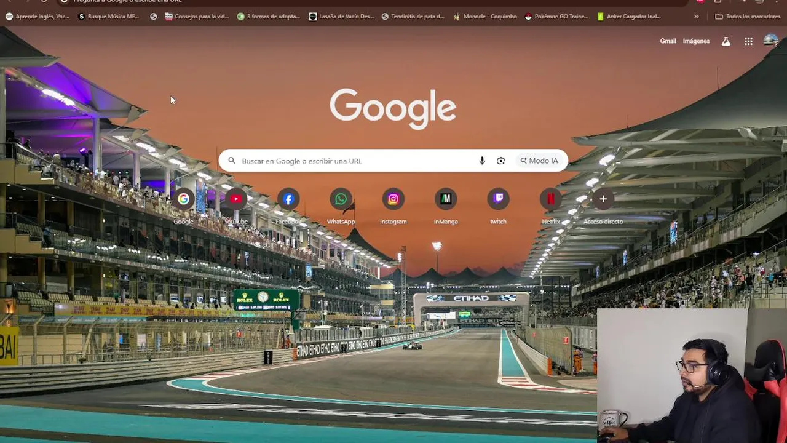This screenshot has width=787, height=443.
Task: Open the Netflix shortcut
Action: (x=551, y=206)
